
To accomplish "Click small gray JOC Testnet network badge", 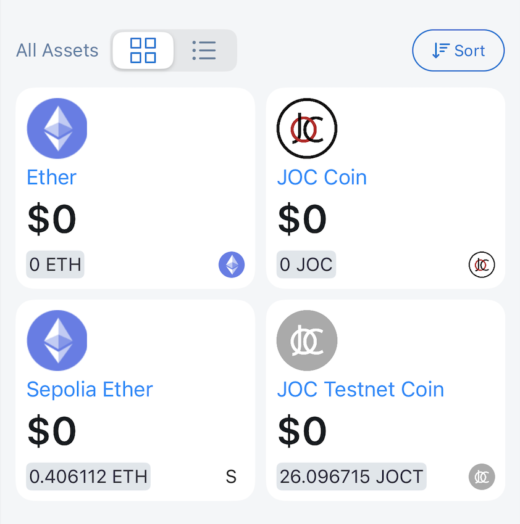I will 482,477.
